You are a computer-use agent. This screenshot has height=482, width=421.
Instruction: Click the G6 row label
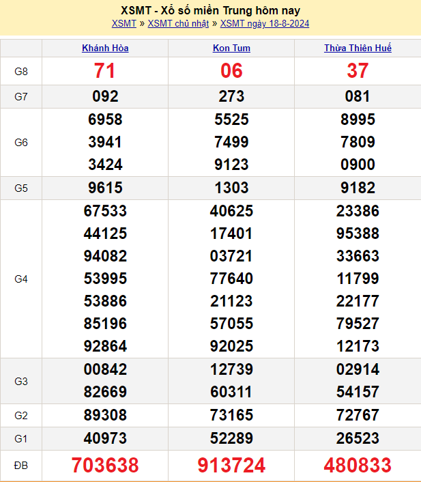click(x=21, y=142)
